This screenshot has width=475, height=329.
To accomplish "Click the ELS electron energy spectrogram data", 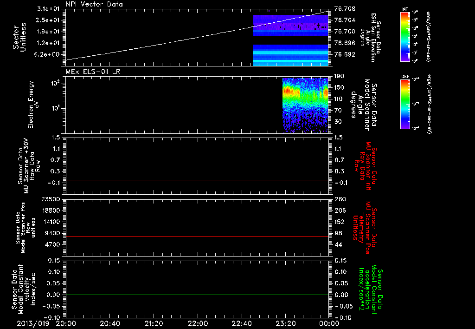I will point(305,105).
